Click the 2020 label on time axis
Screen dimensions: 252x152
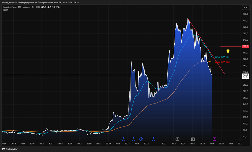(108, 144)
